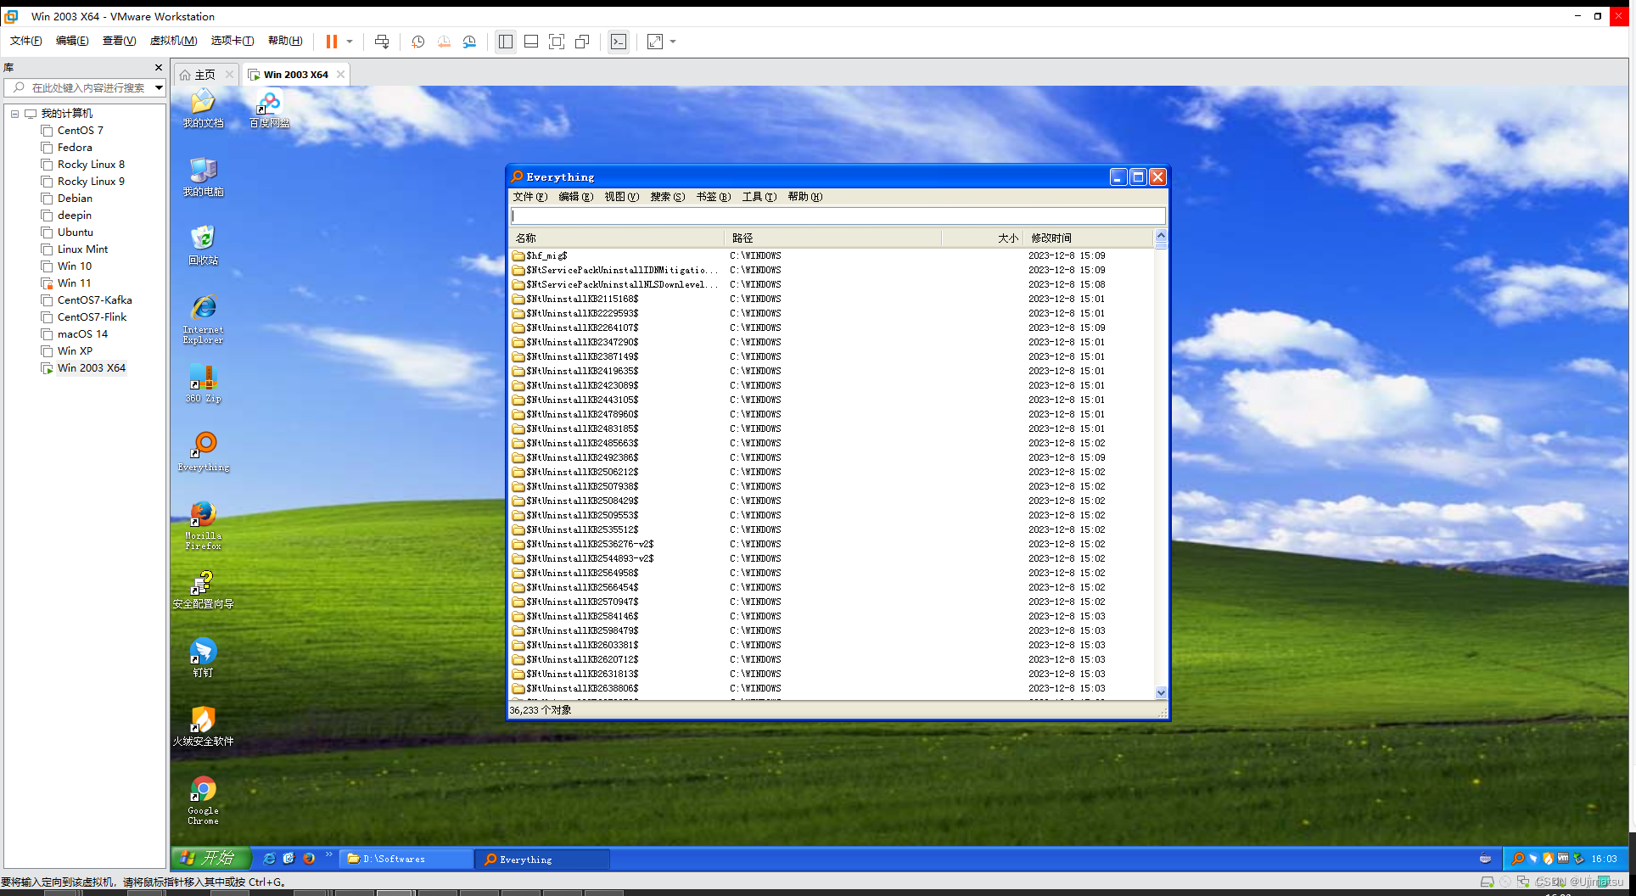Open the 开始 Start button

coord(210,859)
